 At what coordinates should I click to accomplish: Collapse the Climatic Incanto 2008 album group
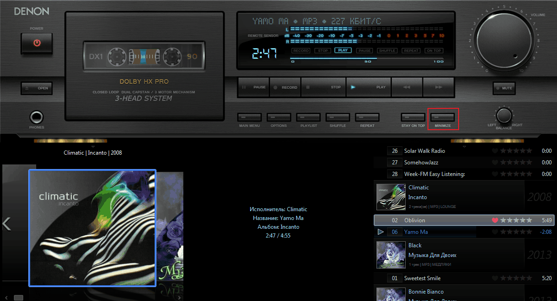pyautogui.click(x=464, y=197)
